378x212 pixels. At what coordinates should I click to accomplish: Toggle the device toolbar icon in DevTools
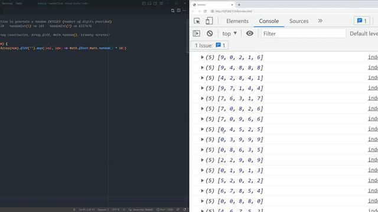pyautogui.click(x=209, y=21)
